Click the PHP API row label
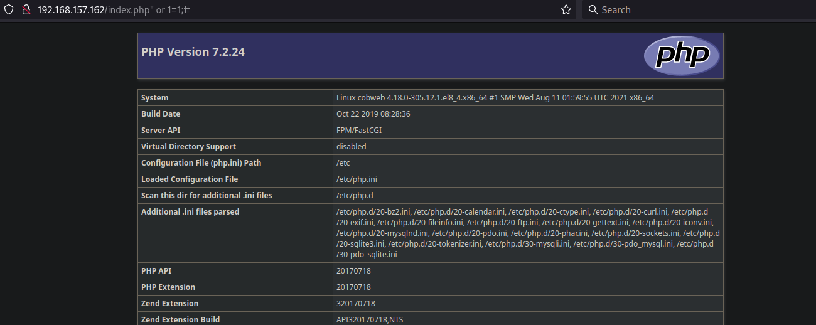Image resolution: width=816 pixels, height=325 pixels. [156, 271]
